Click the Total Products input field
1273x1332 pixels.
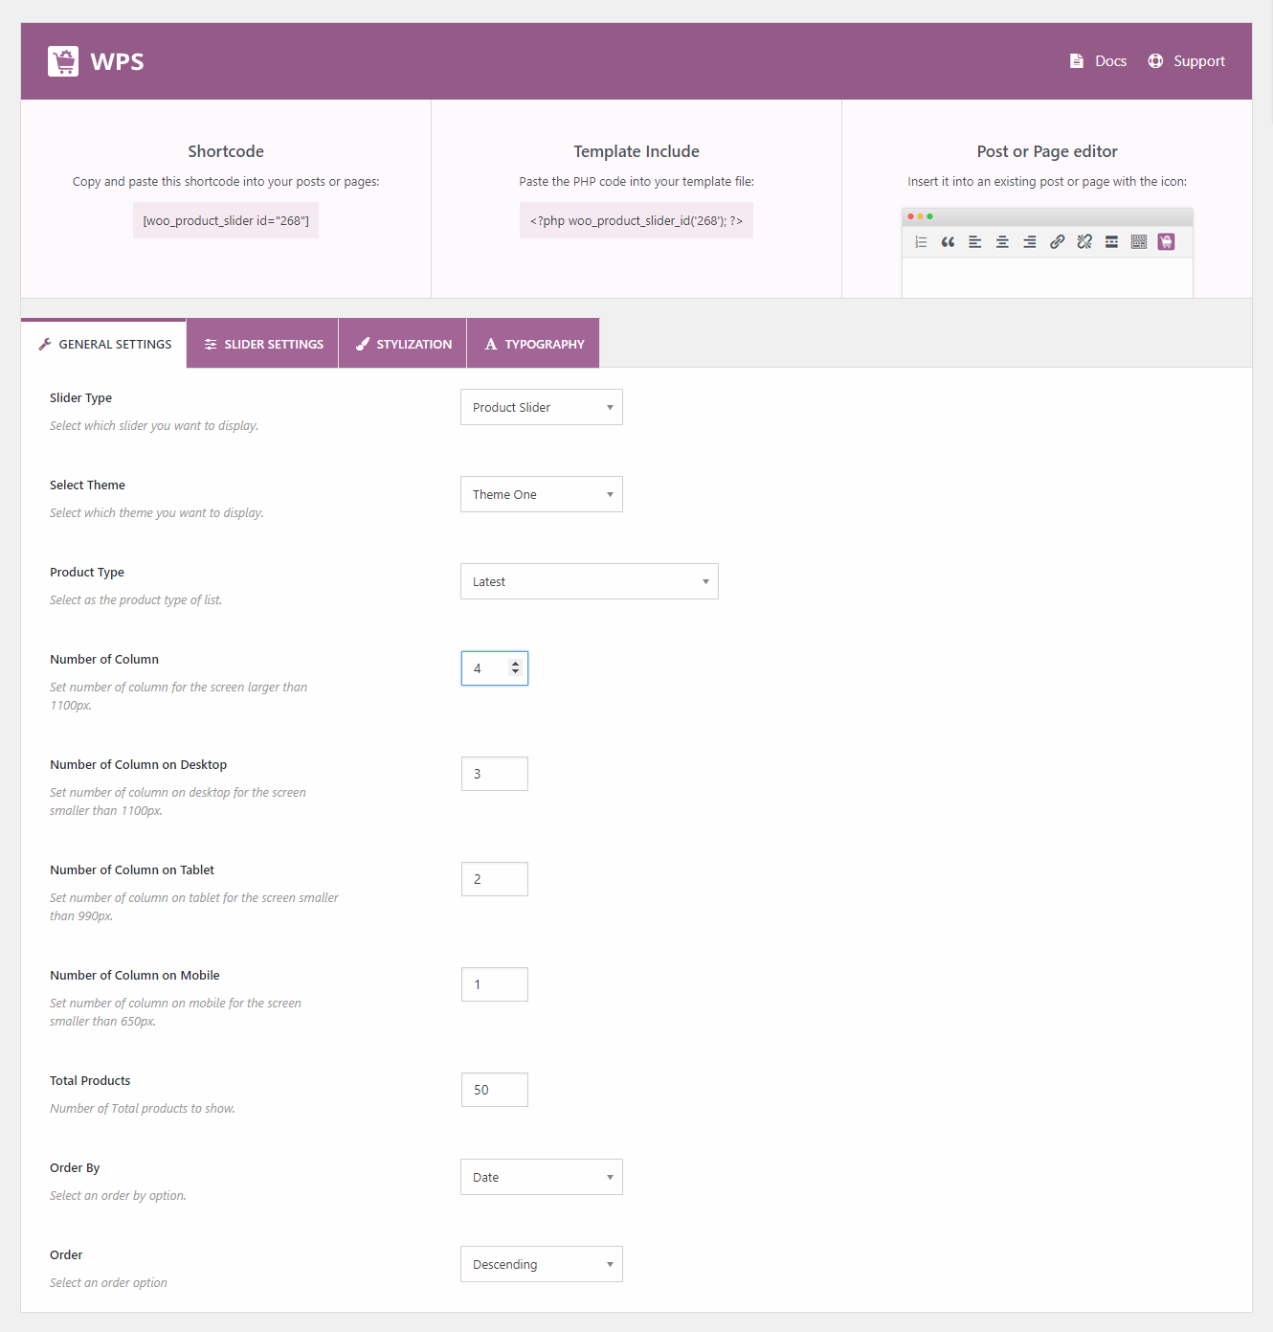494,1090
